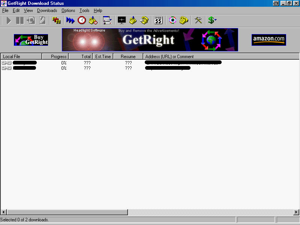Image resolution: width=300 pixels, height=225 pixels.
Task: Click the Pause download toolbar icon
Action: (x=20, y=20)
